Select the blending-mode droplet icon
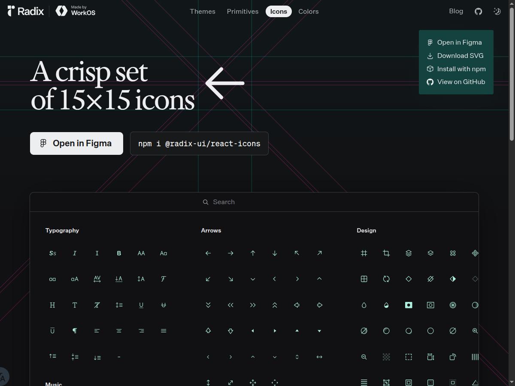The height and width of the screenshot is (386, 515). [x=386, y=305]
